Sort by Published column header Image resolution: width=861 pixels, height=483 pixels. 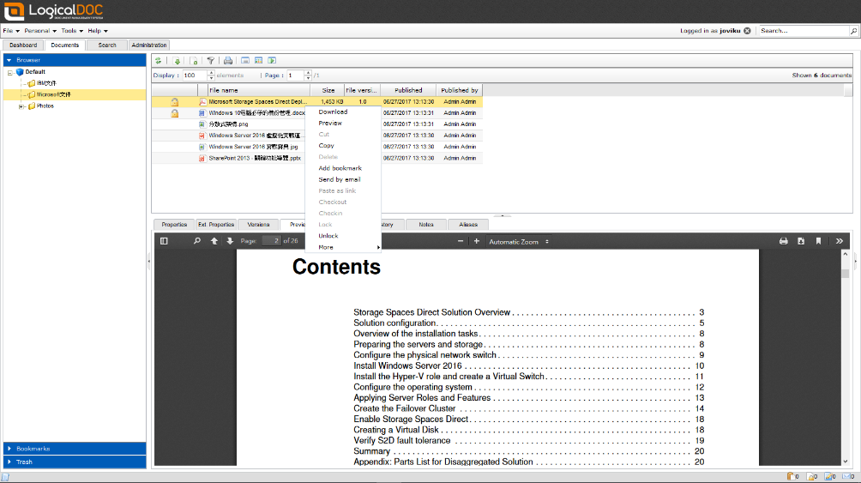(x=408, y=90)
